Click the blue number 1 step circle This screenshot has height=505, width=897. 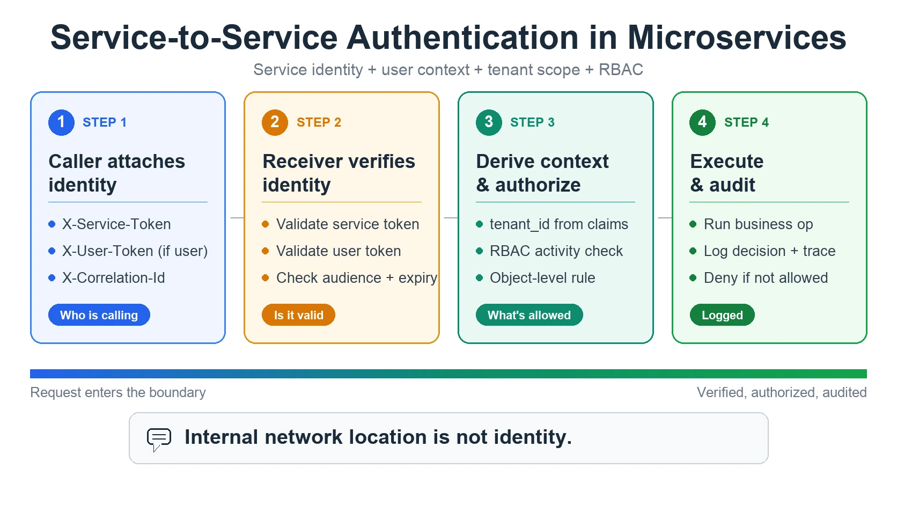pyautogui.click(x=61, y=122)
